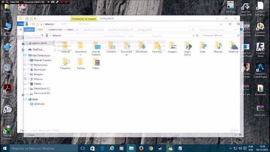Open the Compartilhar ribbon tab

55,30
